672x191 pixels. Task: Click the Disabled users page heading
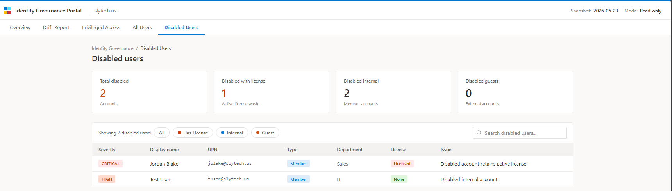point(118,58)
